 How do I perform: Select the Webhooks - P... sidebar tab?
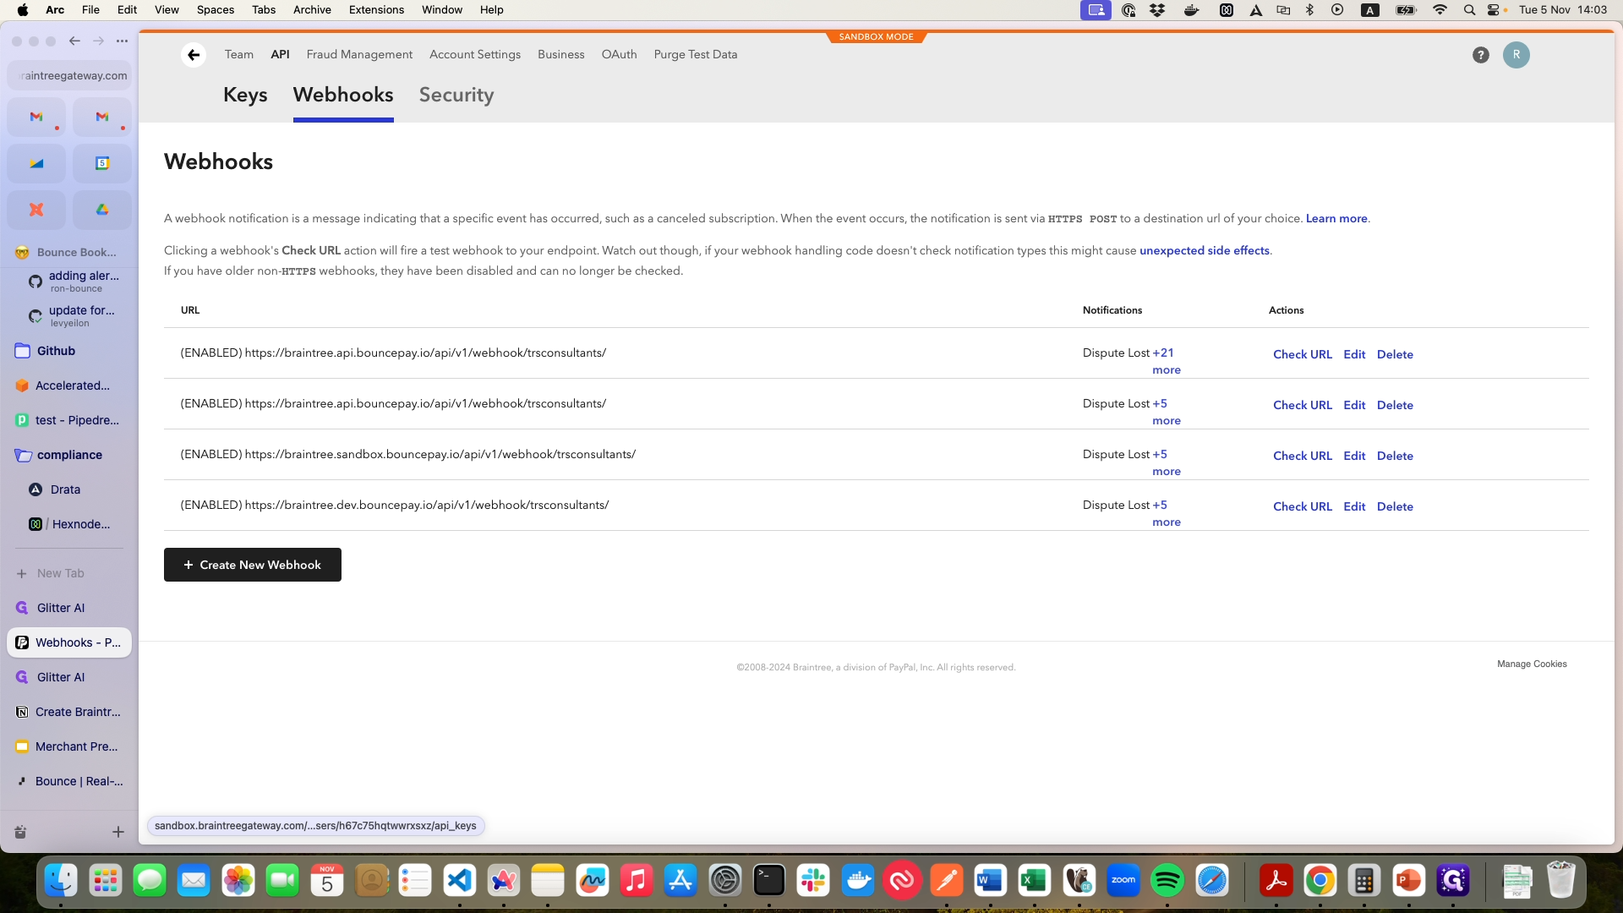click(69, 642)
